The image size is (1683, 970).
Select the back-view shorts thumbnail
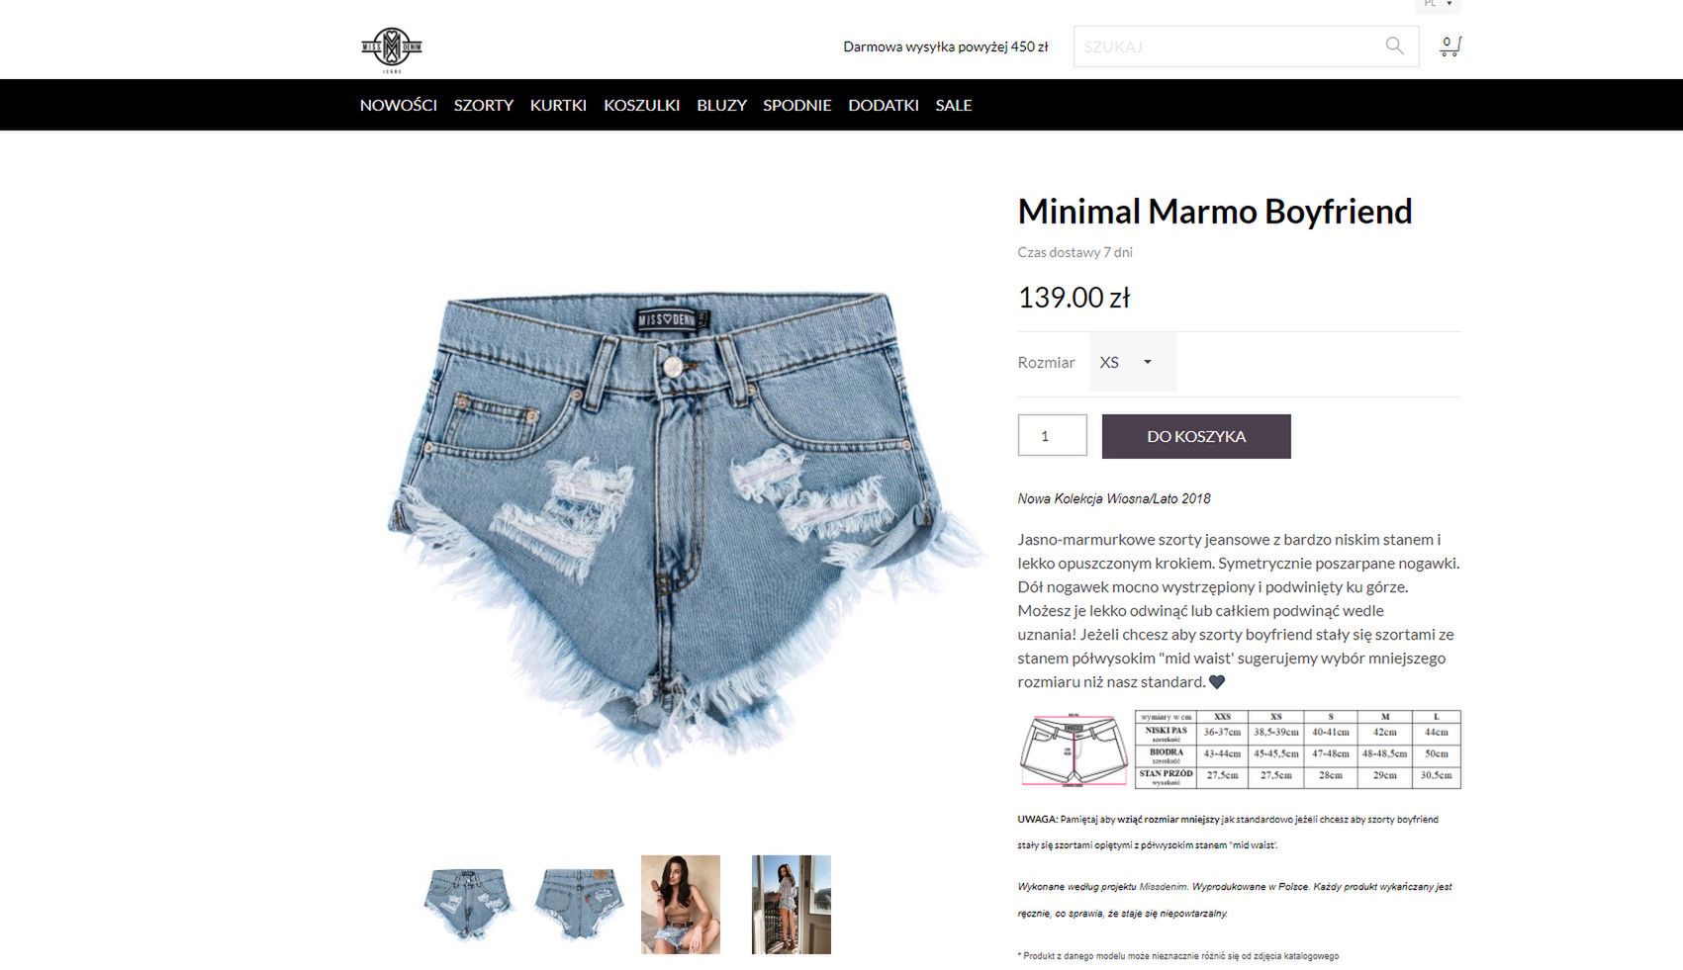click(578, 904)
